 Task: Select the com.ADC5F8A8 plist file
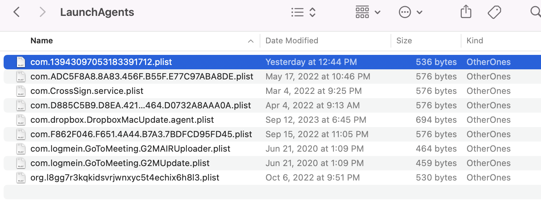pyautogui.click(x=142, y=77)
